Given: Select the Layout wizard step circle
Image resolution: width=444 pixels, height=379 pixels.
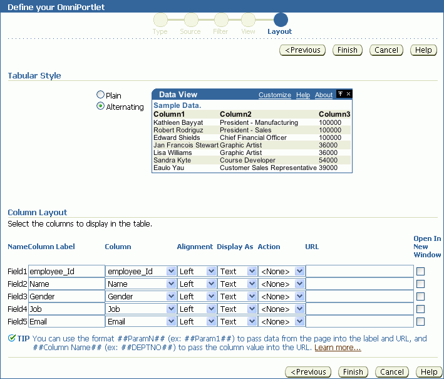Looking at the screenshot, I should 281,20.
